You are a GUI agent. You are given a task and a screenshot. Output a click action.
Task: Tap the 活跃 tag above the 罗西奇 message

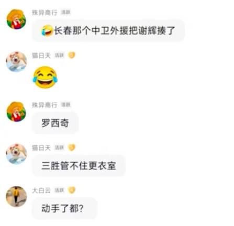point(65,105)
